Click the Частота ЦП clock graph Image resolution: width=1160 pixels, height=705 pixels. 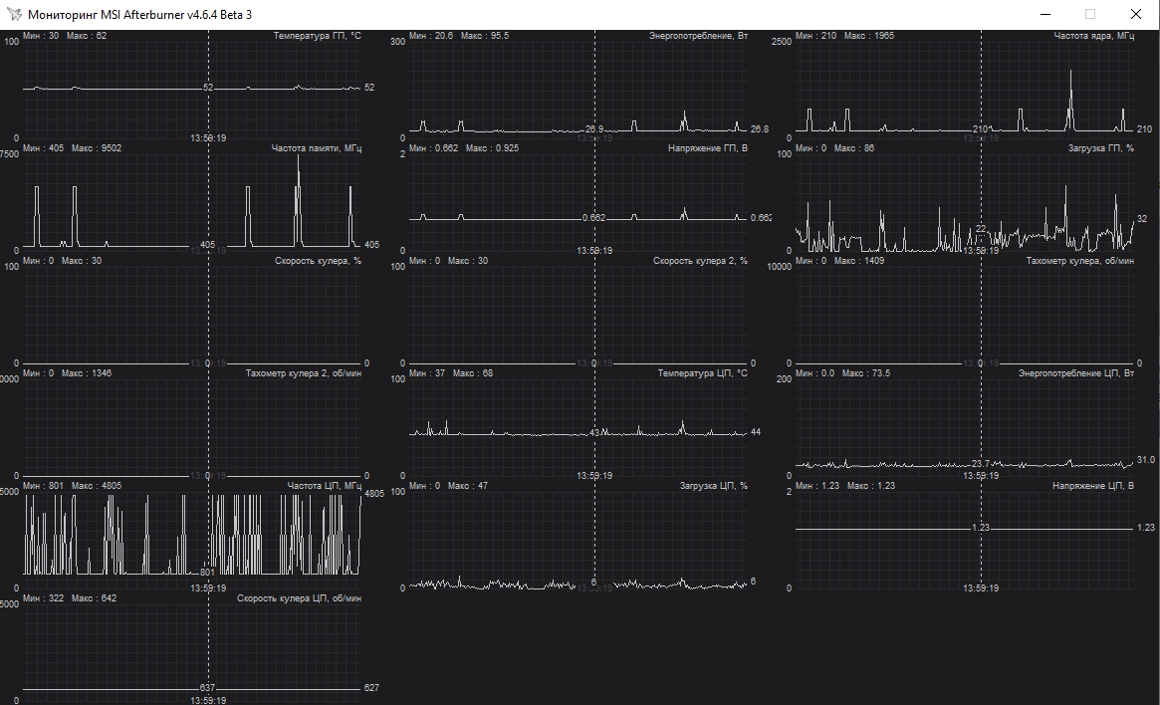click(192, 537)
